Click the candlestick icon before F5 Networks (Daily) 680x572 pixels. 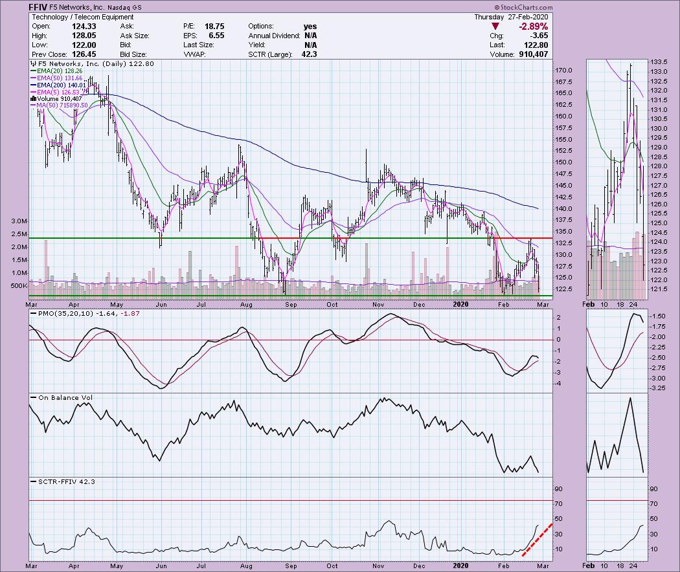click(34, 63)
